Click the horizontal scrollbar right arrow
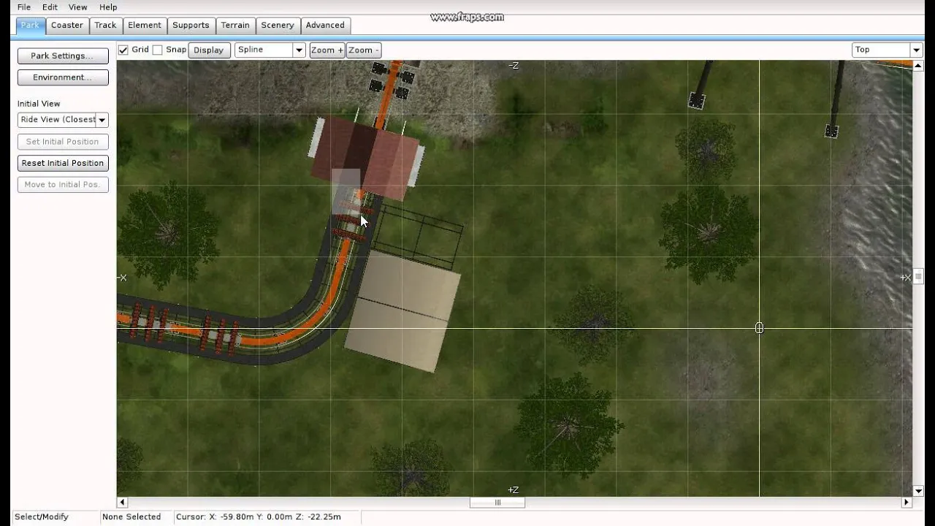The width and height of the screenshot is (935, 526). point(907,503)
